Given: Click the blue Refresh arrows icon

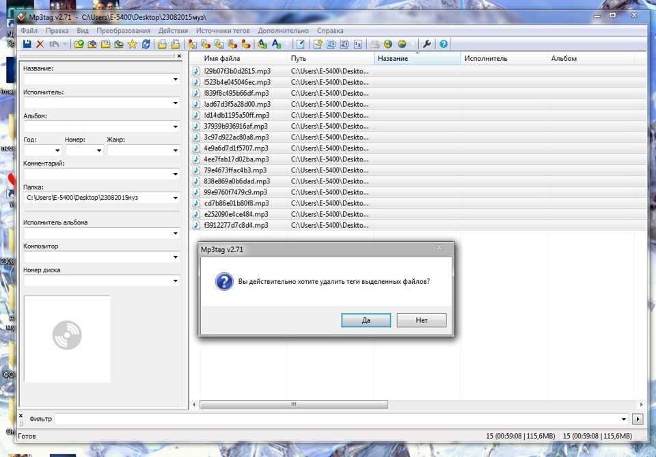Looking at the screenshot, I should pyautogui.click(x=146, y=44).
